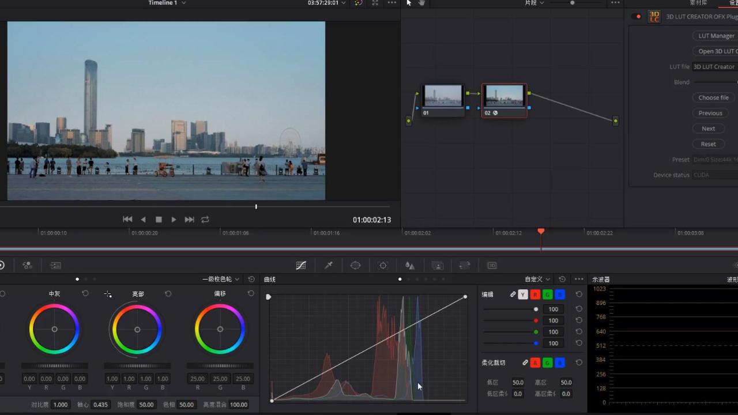Open the Power Window palette
738x415 pixels.
(356, 265)
